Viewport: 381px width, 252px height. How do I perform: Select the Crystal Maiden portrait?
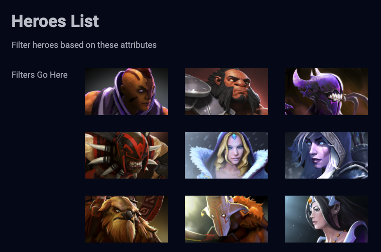click(x=226, y=155)
